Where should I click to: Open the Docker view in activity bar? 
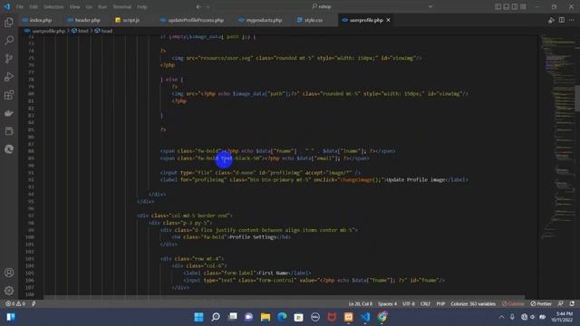[9, 112]
